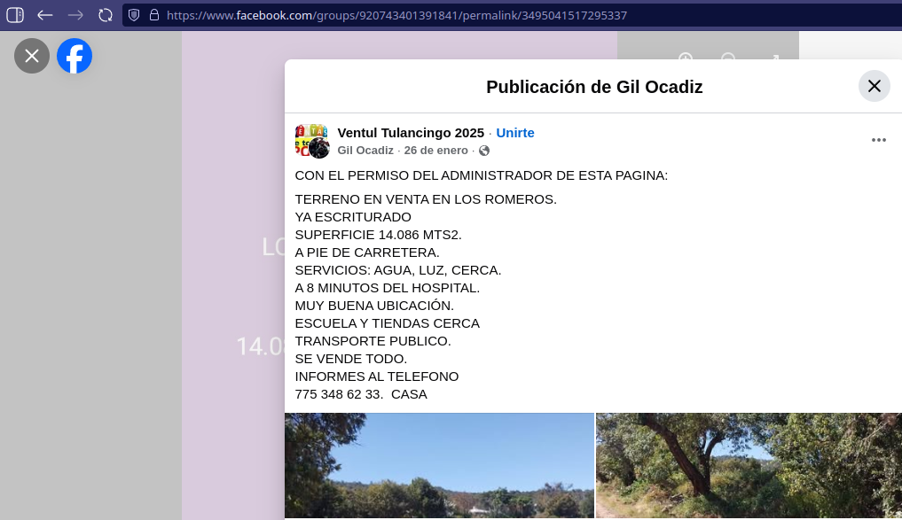Click the globe public audience icon
Image resolution: width=902 pixels, height=520 pixels.
tap(484, 151)
